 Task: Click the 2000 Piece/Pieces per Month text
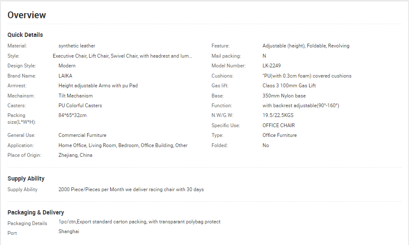91,189
